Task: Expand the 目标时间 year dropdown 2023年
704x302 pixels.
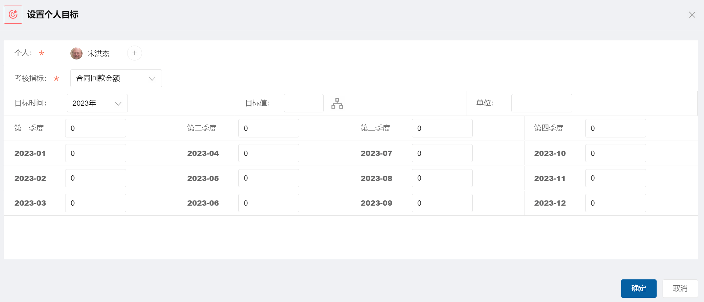Action: click(x=97, y=103)
